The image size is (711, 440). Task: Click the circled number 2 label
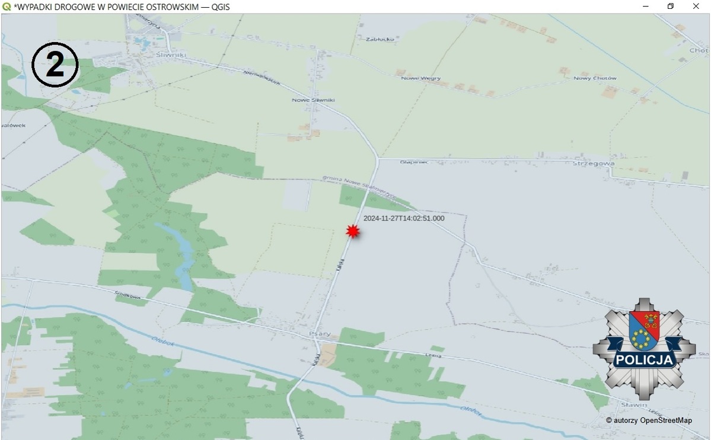55,65
